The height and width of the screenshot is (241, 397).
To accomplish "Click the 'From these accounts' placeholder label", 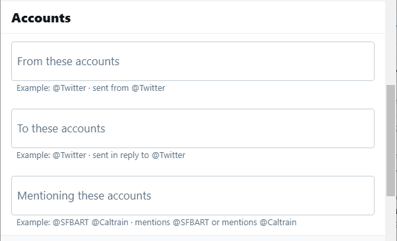I will coord(68,61).
